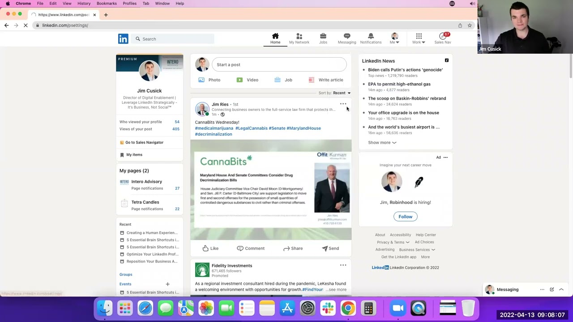
Task: Add a Video to a new post
Action: click(248, 80)
